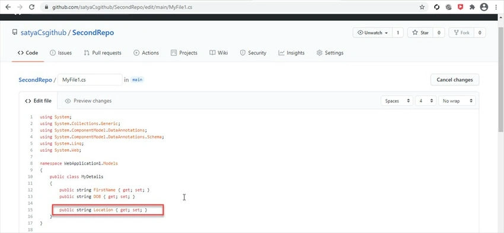
Task: Click 'public class MyDetails' line
Action: [76, 177]
